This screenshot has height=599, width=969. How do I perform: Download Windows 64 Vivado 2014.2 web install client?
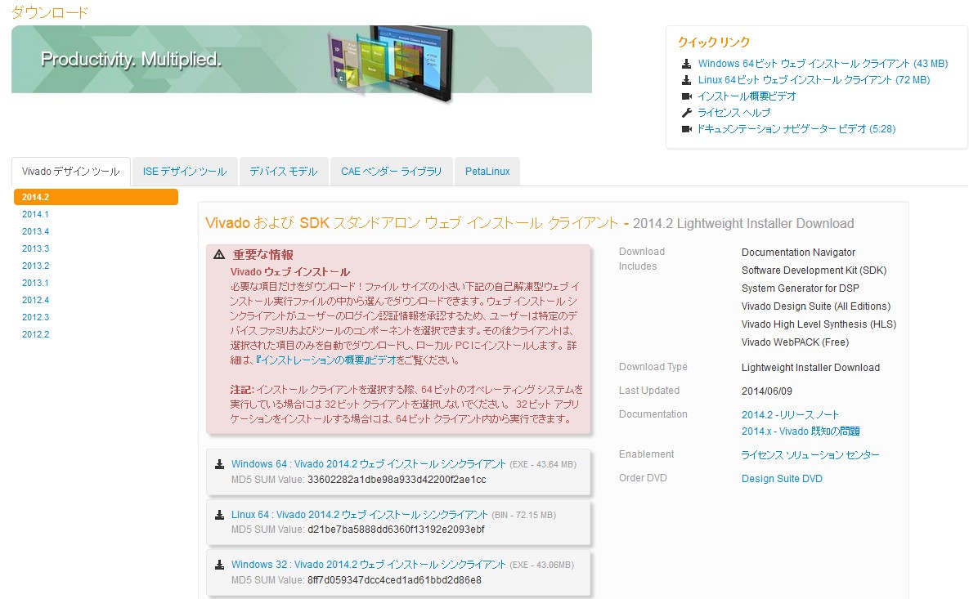pyautogui.click(x=368, y=464)
